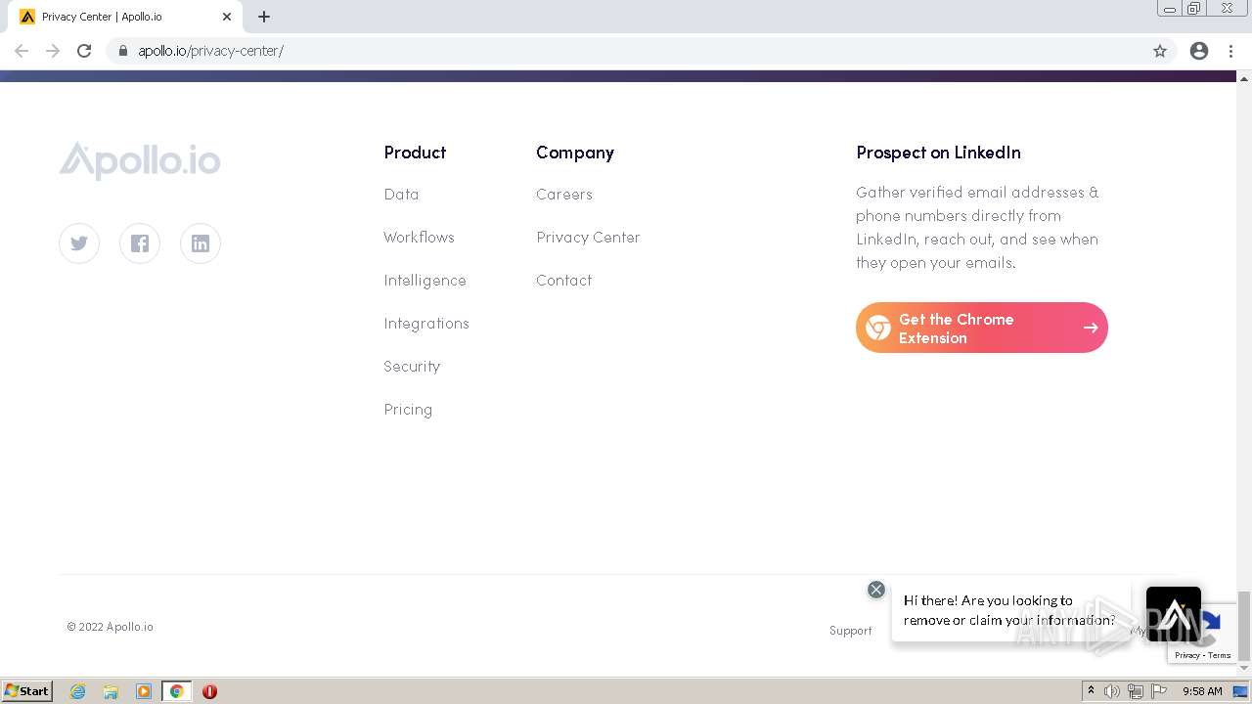Open the Privacy Center footer link
This screenshot has height=704, width=1252.
tap(588, 238)
